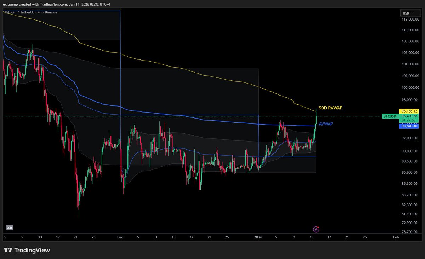Viewport: 425px width, 259px height.
Task: Click the TradingView logo
Action: coord(27,251)
